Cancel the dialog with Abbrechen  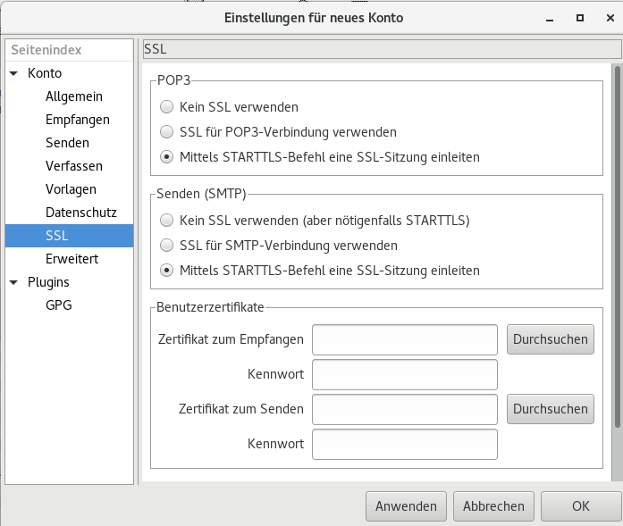click(x=493, y=505)
